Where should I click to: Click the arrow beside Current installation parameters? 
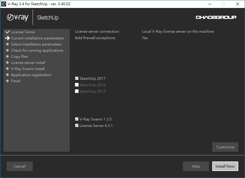[7, 38]
